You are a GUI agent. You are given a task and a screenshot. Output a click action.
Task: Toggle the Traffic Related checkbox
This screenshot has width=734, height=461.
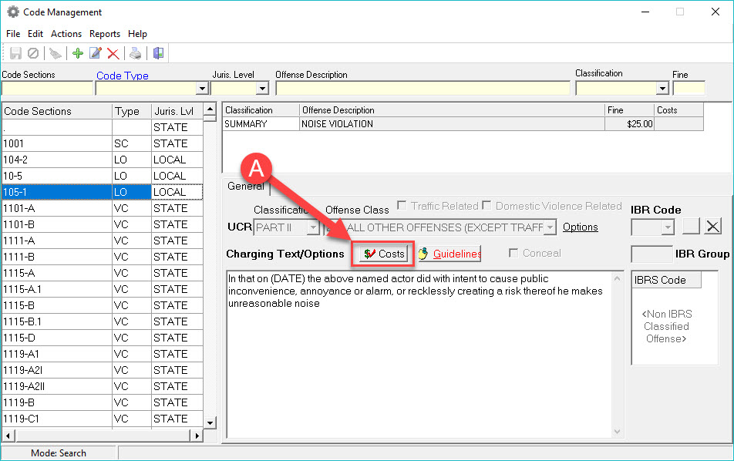click(402, 206)
